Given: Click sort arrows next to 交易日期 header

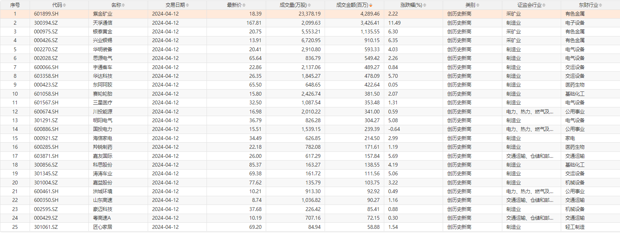Looking at the screenshot, I should tap(188, 5).
